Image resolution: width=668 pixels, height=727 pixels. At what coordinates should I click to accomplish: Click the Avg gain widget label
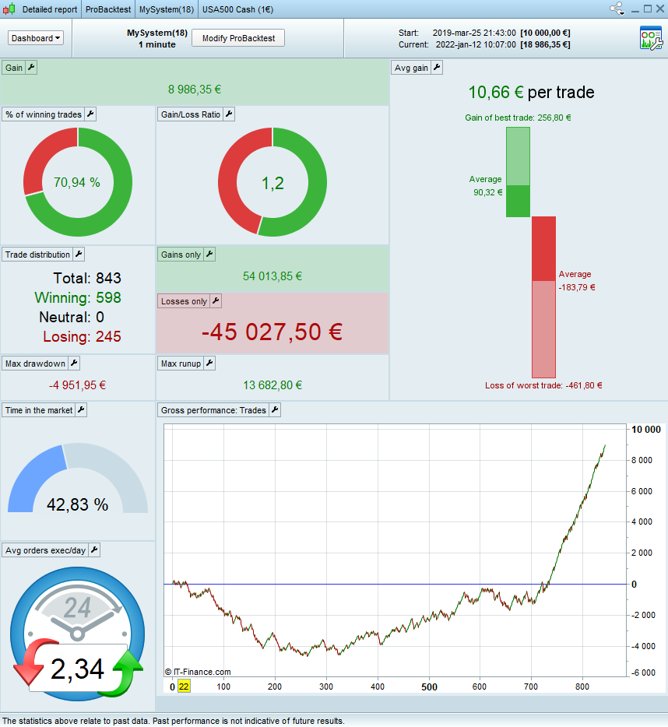click(x=411, y=68)
